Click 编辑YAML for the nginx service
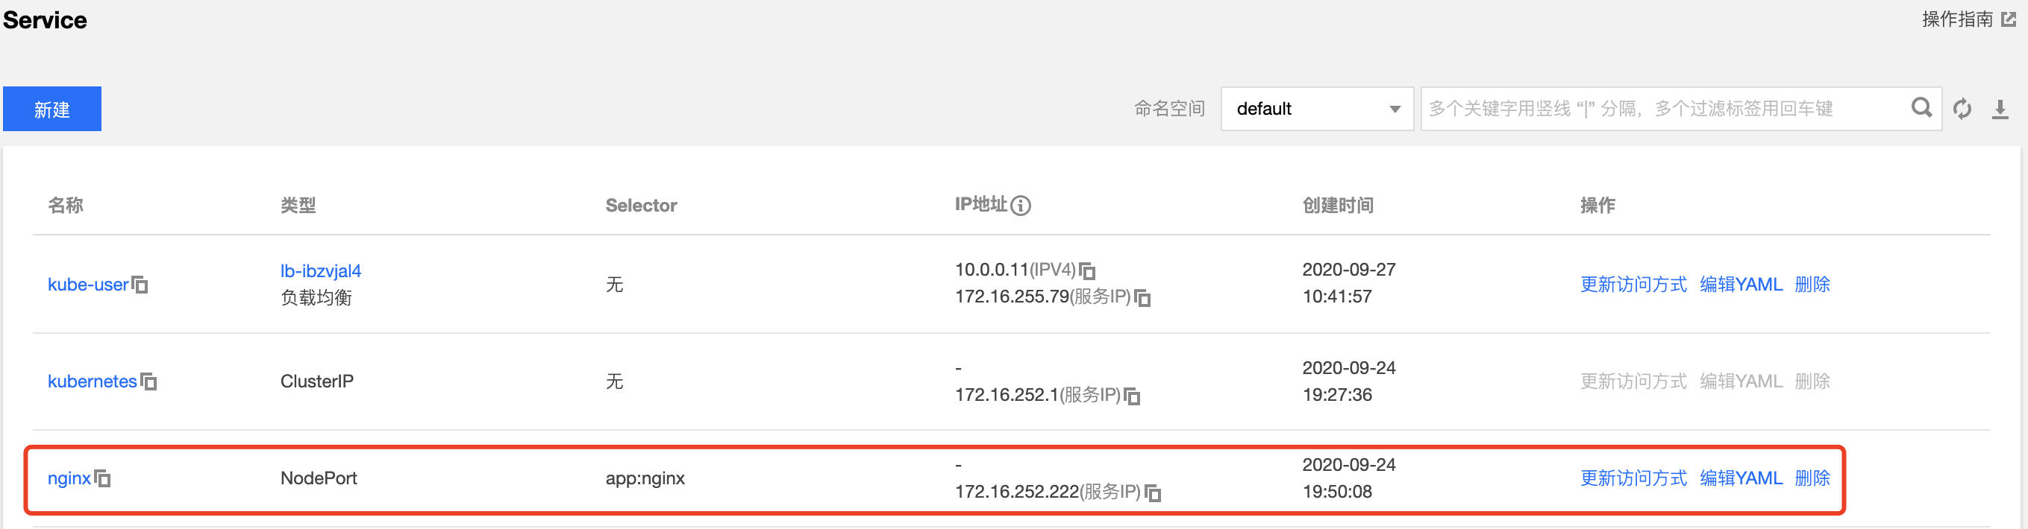Screen dimensions: 2028x529 click(x=1741, y=478)
